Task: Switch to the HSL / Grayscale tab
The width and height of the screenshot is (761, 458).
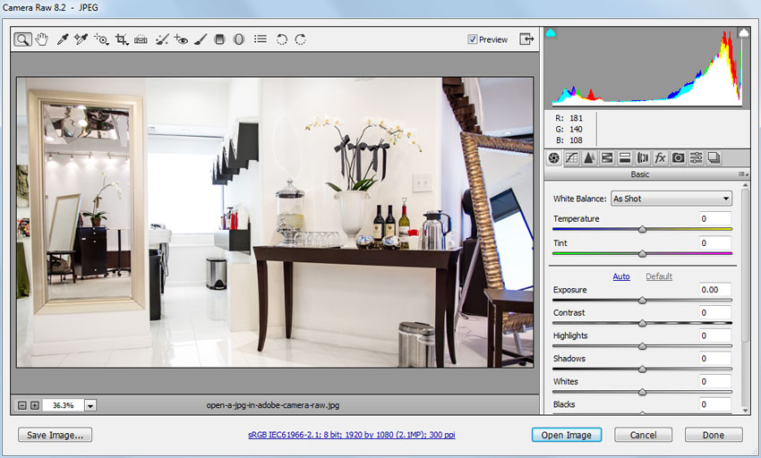Action: pos(607,157)
